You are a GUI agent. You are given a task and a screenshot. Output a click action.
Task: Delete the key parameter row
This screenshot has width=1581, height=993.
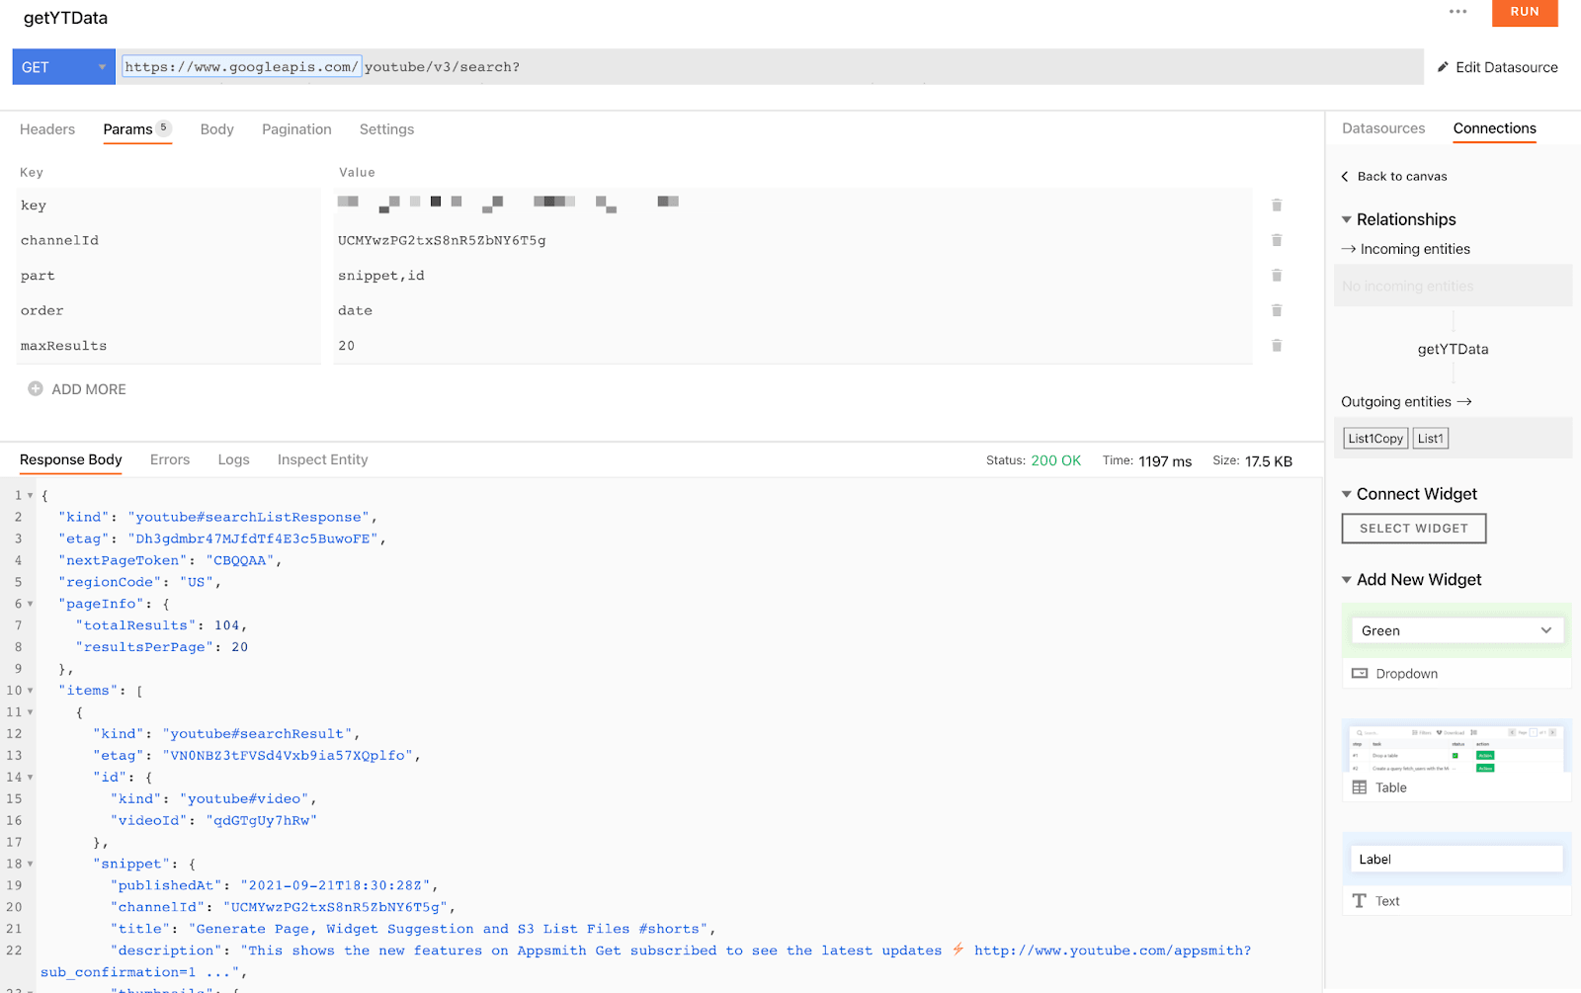[1277, 206]
